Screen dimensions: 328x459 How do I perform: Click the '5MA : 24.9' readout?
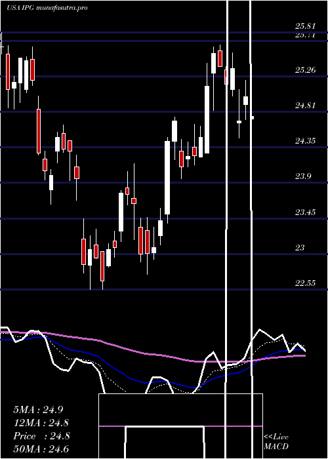point(38,410)
